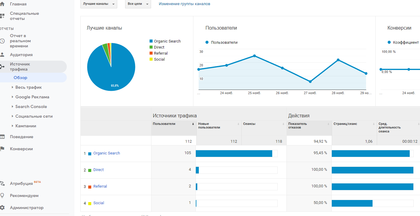Select Обзор in the traffic source menu
This screenshot has width=420, height=216.
(20, 78)
